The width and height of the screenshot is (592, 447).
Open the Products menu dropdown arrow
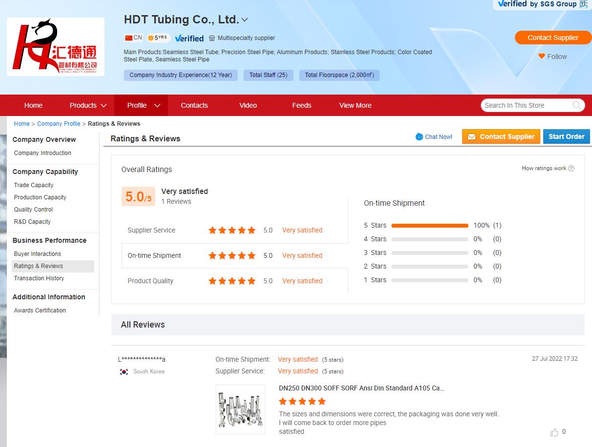point(103,106)
